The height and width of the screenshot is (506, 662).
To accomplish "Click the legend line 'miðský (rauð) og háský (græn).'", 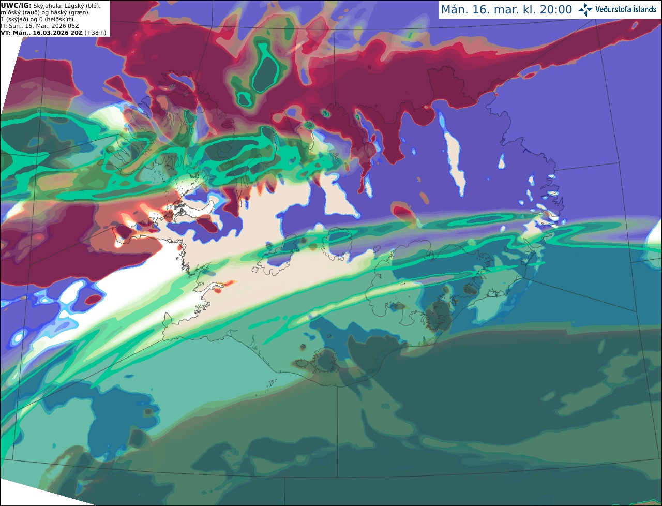I will click(45, 12).
